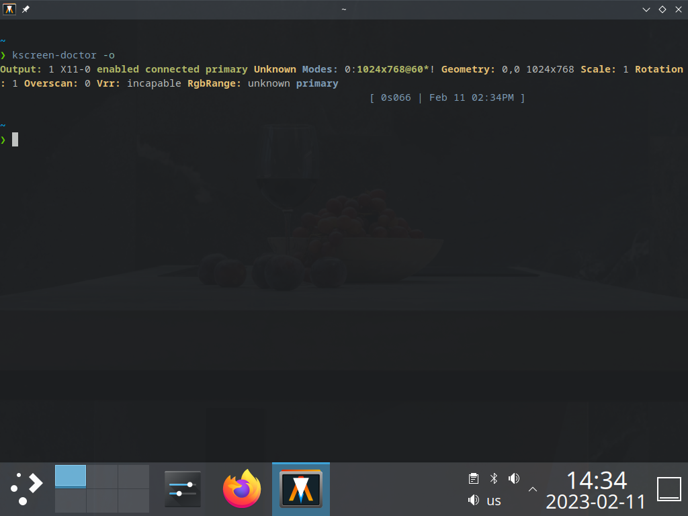Open the KDE application launcher
This screenshot has height=516, width=688.
click(26, 489)
